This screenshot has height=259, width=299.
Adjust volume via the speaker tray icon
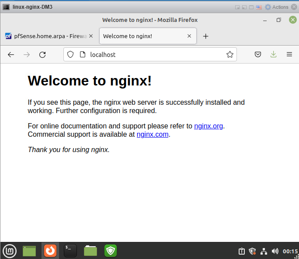coord(275,251)
